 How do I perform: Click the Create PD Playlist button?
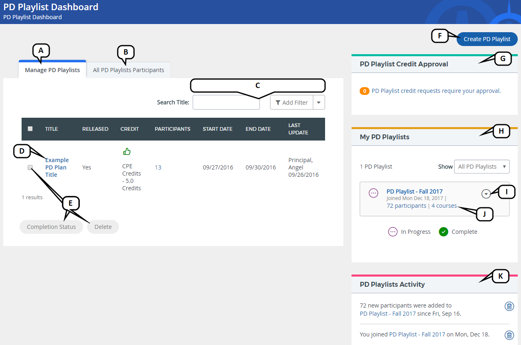[487, 39]
